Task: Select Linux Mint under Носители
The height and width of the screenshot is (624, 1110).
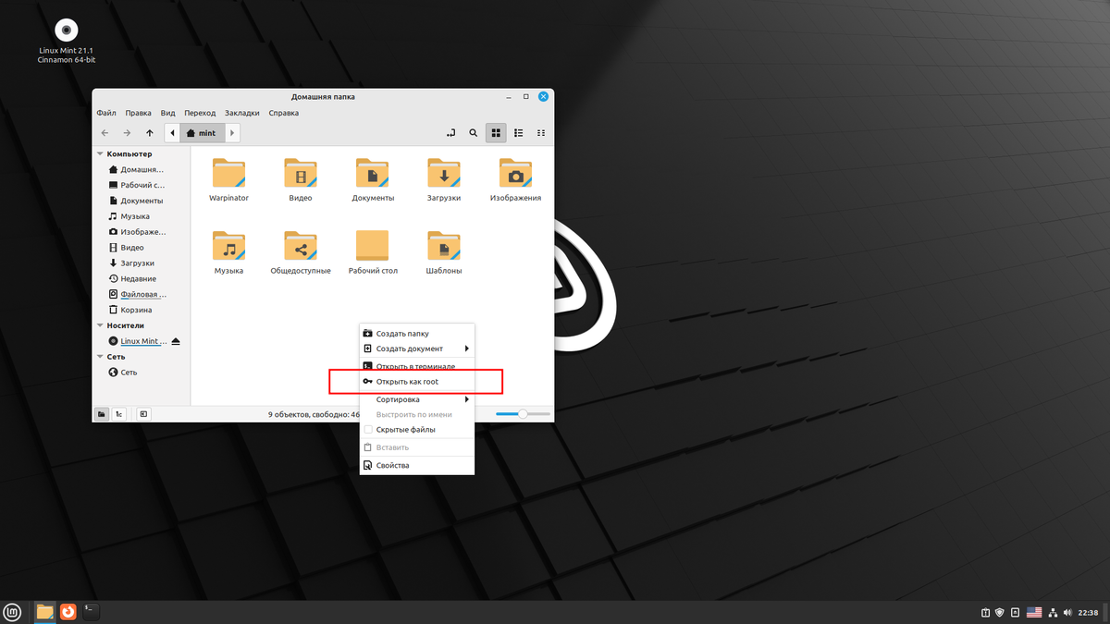Action: pos(139,340)
